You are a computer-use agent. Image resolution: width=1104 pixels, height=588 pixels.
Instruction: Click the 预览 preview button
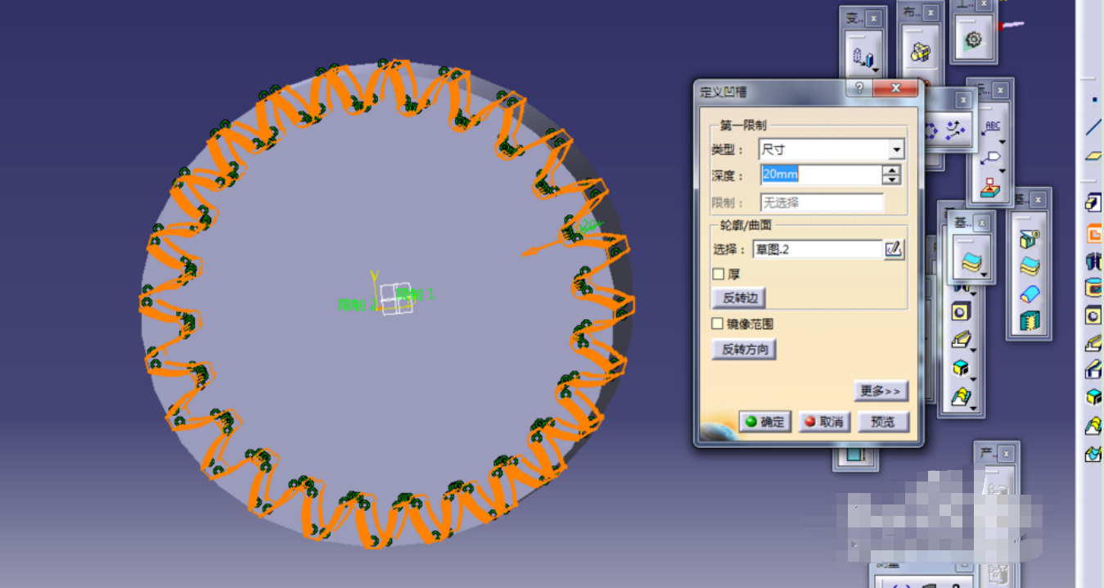(x=882, y=422)
